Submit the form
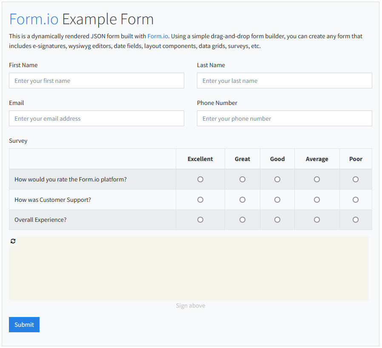The image size is (382, 348). 24,324
